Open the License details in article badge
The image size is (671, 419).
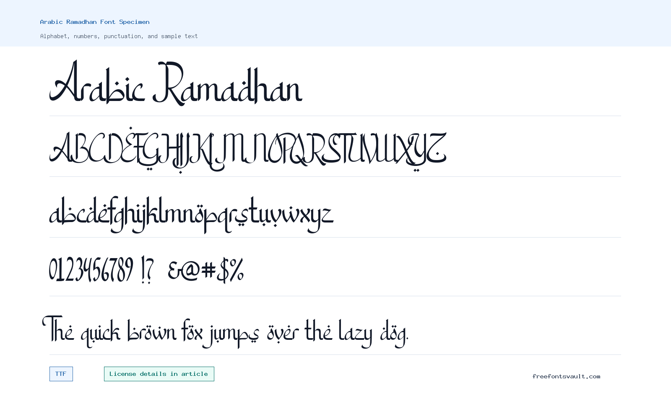[x=159, y=374]
